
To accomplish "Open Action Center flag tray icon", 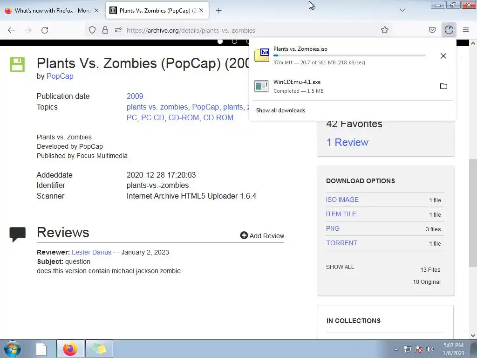I will (x=419, y=349).
